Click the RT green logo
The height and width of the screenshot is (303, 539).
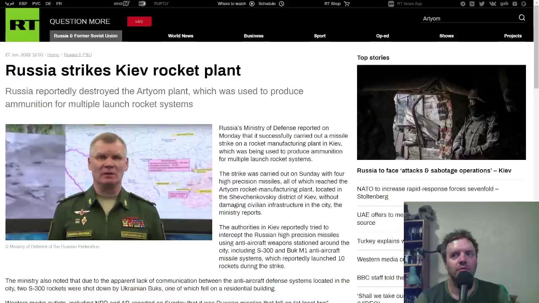22,25
